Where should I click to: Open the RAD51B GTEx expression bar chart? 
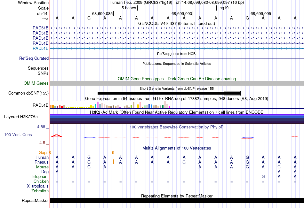point(110,105)
